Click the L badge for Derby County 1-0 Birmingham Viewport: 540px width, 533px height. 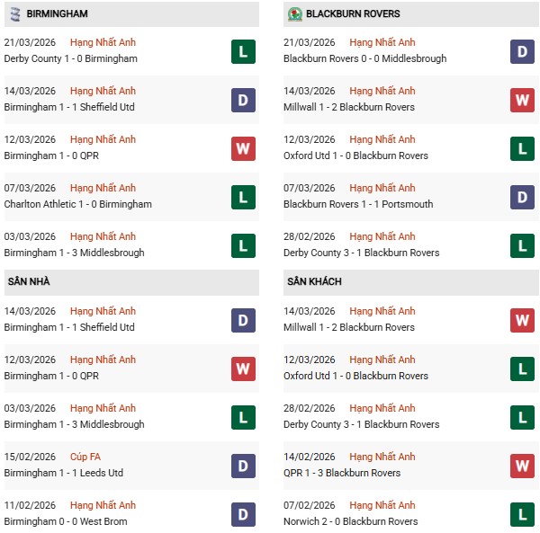point(243,51)
